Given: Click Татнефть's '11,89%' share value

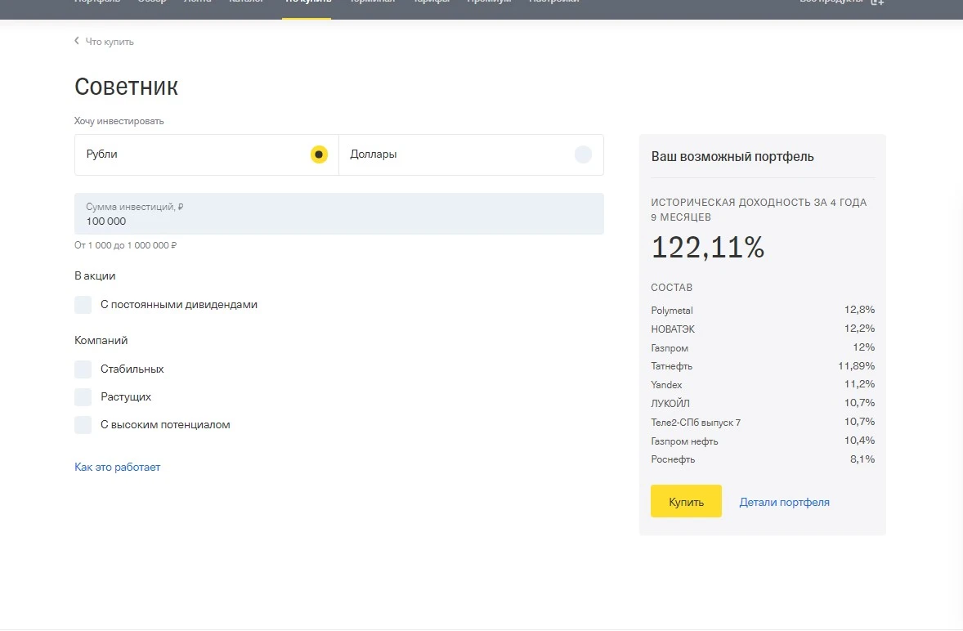Looking at the screenshot, I should tap(856, 366).
